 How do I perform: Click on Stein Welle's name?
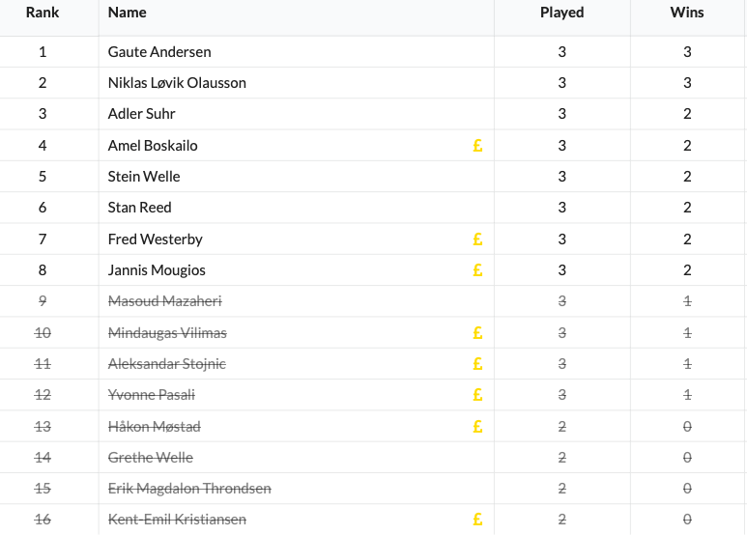click(x=144, y=177)
